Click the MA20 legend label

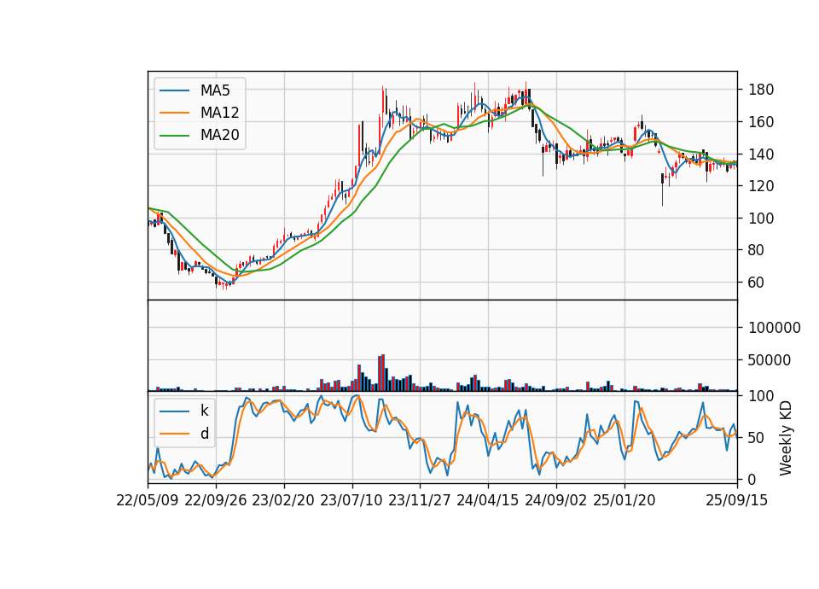[219, 135]
